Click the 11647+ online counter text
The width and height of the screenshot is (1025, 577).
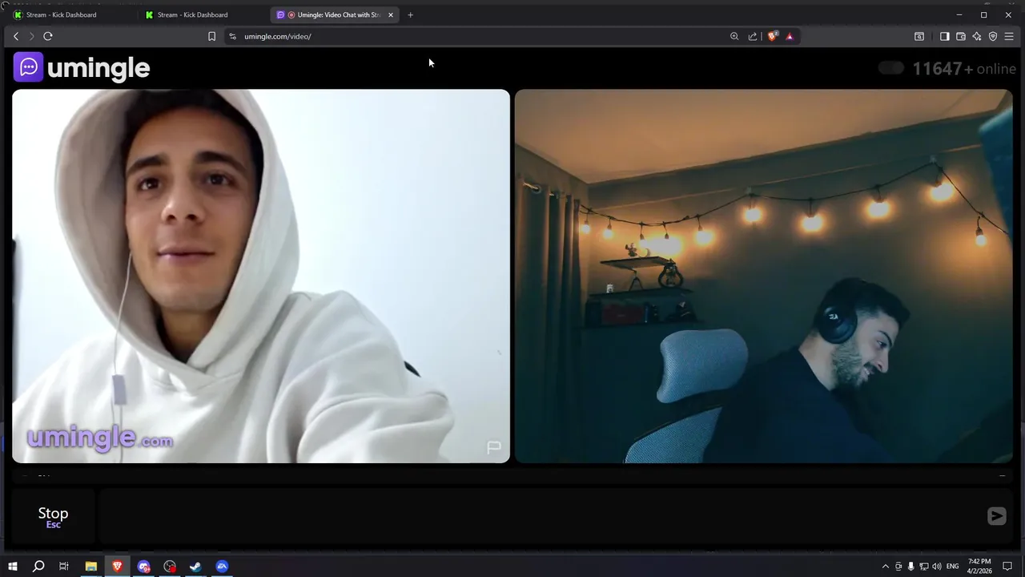964,69
